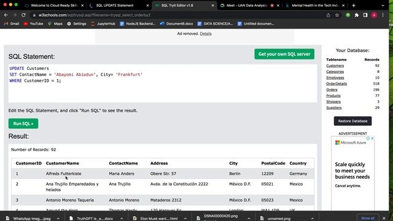Expand Elon Musk html download options chevron
Image resolution: width=393 pixels, height=221 pixels.
[185, 219]
